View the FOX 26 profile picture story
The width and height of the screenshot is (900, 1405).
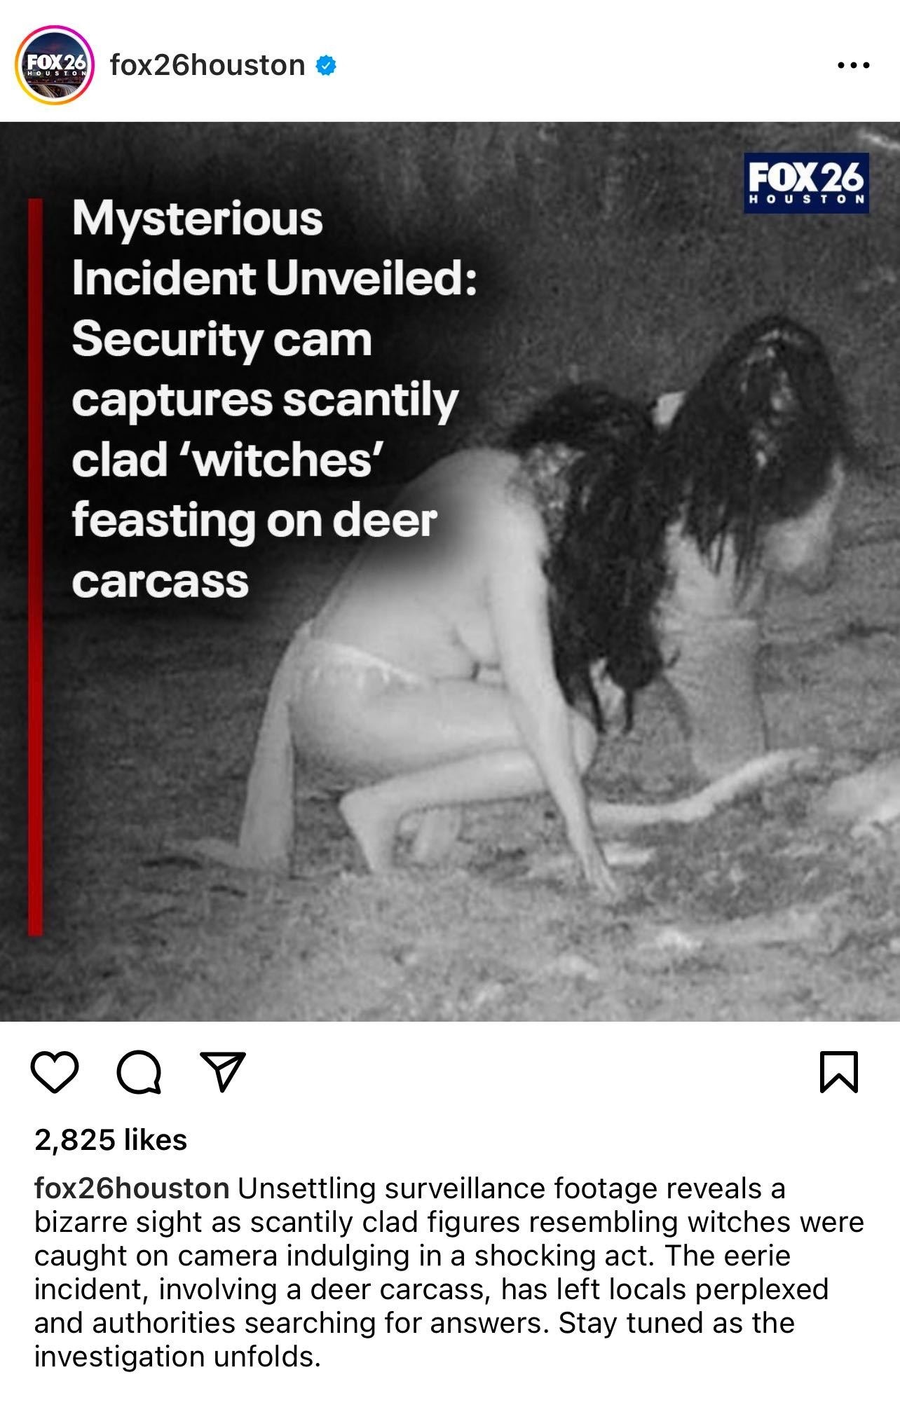tap(55, 65)
